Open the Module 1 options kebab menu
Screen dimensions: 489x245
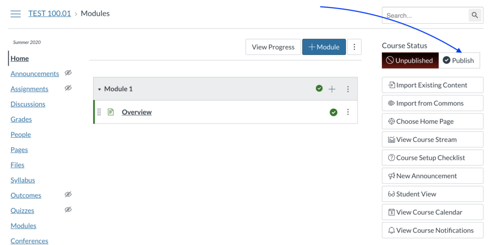[x=348, y=89]
